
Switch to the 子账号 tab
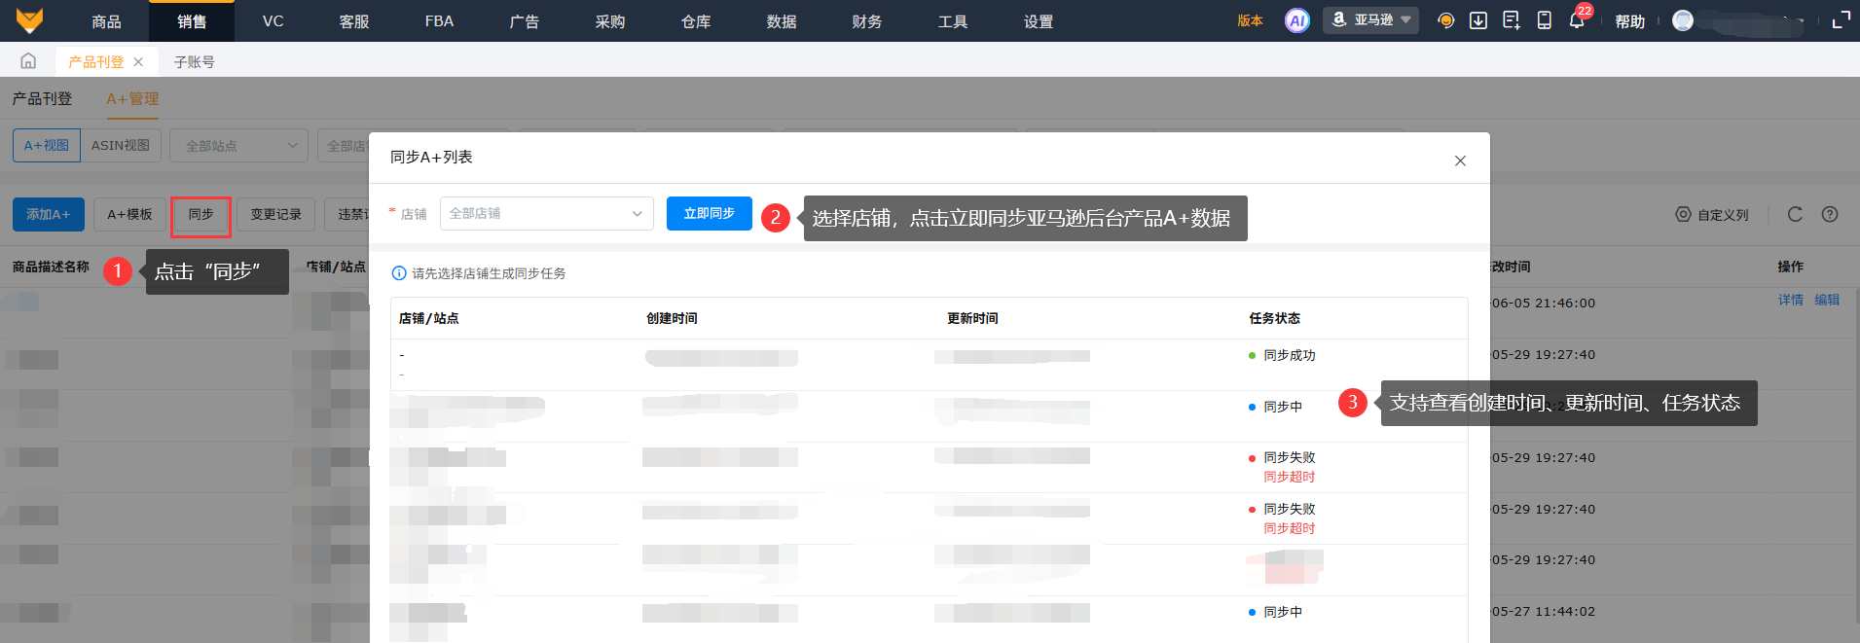tap(195, 61)
